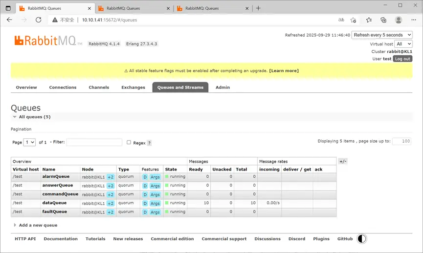The height and width of the screenshot is (253, 423).
Task: Go to the Connections tab
Action: pyautogui.click(x=63, y=87)
